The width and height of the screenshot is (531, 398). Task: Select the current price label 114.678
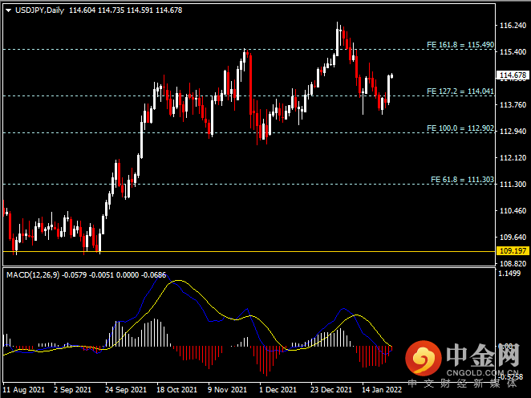pyautogui.click(x=513, y=75)
